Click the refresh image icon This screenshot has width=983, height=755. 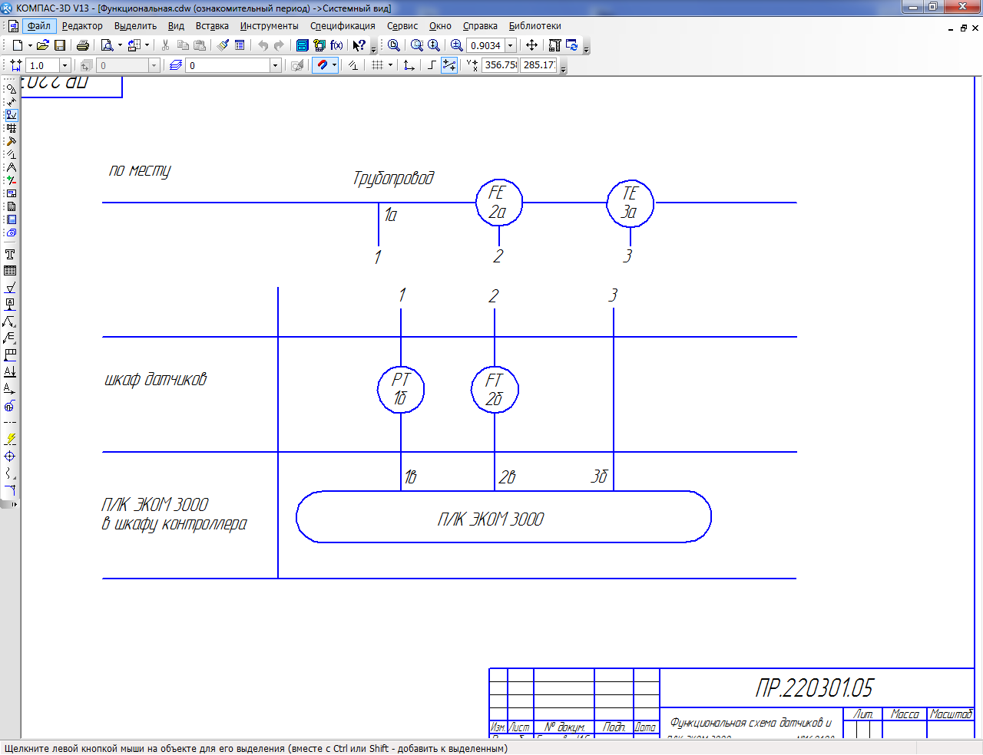point(572,45)
